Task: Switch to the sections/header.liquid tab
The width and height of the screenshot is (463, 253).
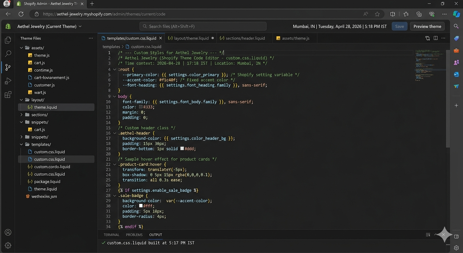Action: (245, 38)
